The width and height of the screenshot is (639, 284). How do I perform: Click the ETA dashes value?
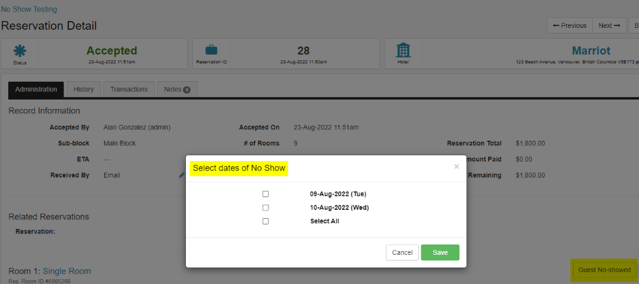click(107, 160)
